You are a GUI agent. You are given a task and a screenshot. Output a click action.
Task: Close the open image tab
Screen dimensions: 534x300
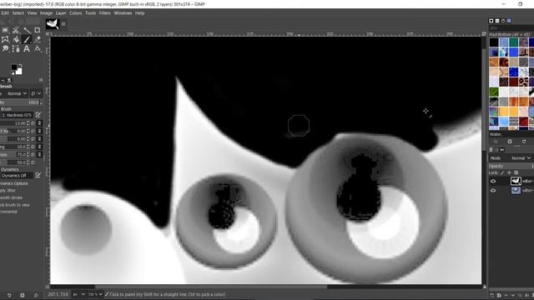(x=63, y=24)
